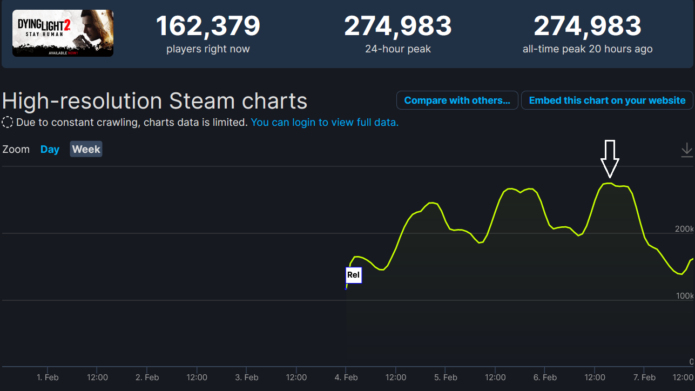The height and width of the screenshot is (391, 695).
Task: Switch chart zoom to Day
Action: tap(50, 149)
